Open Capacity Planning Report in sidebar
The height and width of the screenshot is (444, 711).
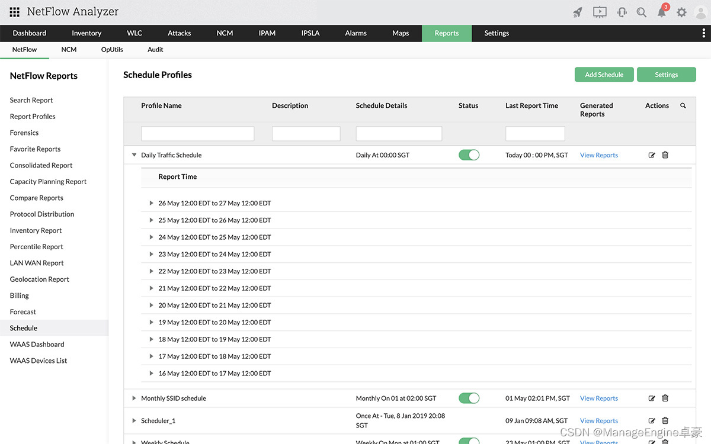coord(48,182)
